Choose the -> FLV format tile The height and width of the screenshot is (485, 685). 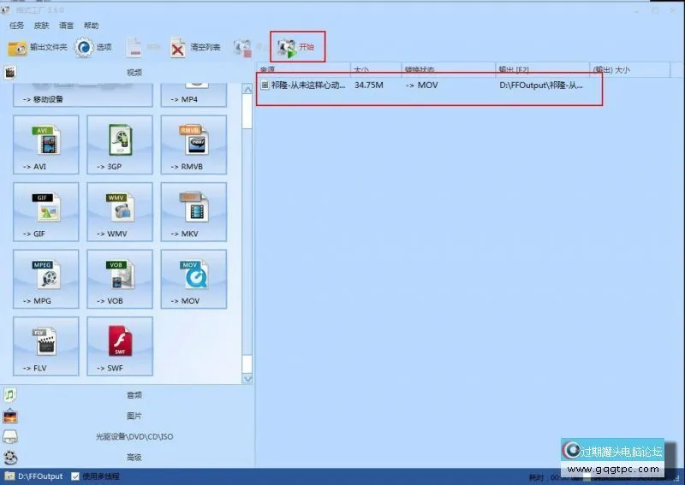pos(46,346)
